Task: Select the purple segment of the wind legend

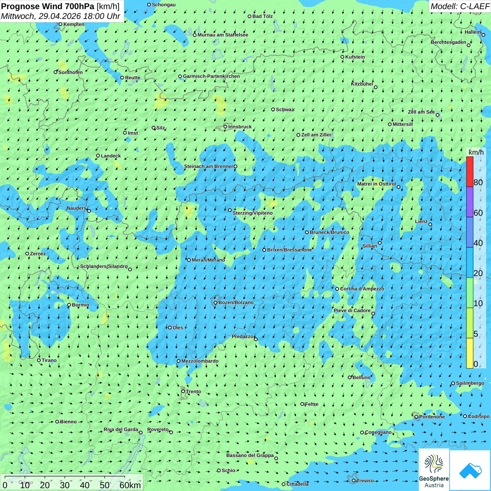Action: pos(470,202)
